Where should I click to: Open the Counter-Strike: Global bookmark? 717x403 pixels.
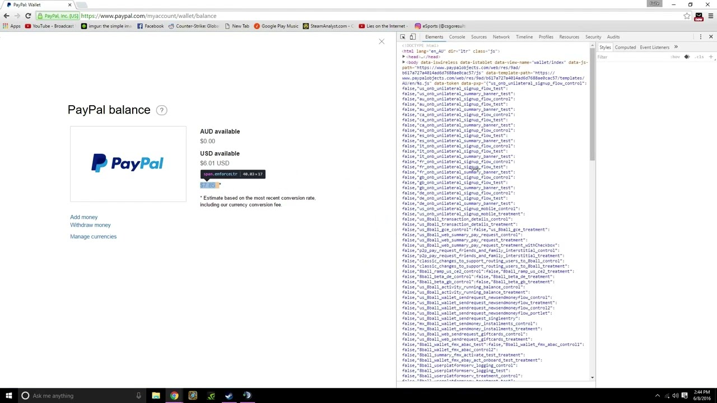194,26
